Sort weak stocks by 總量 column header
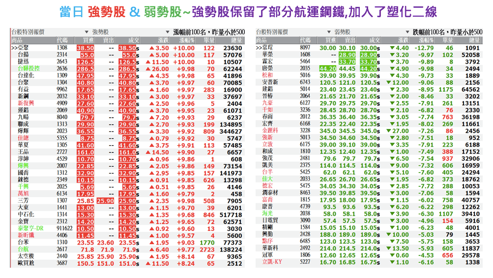 click(474, 40)
